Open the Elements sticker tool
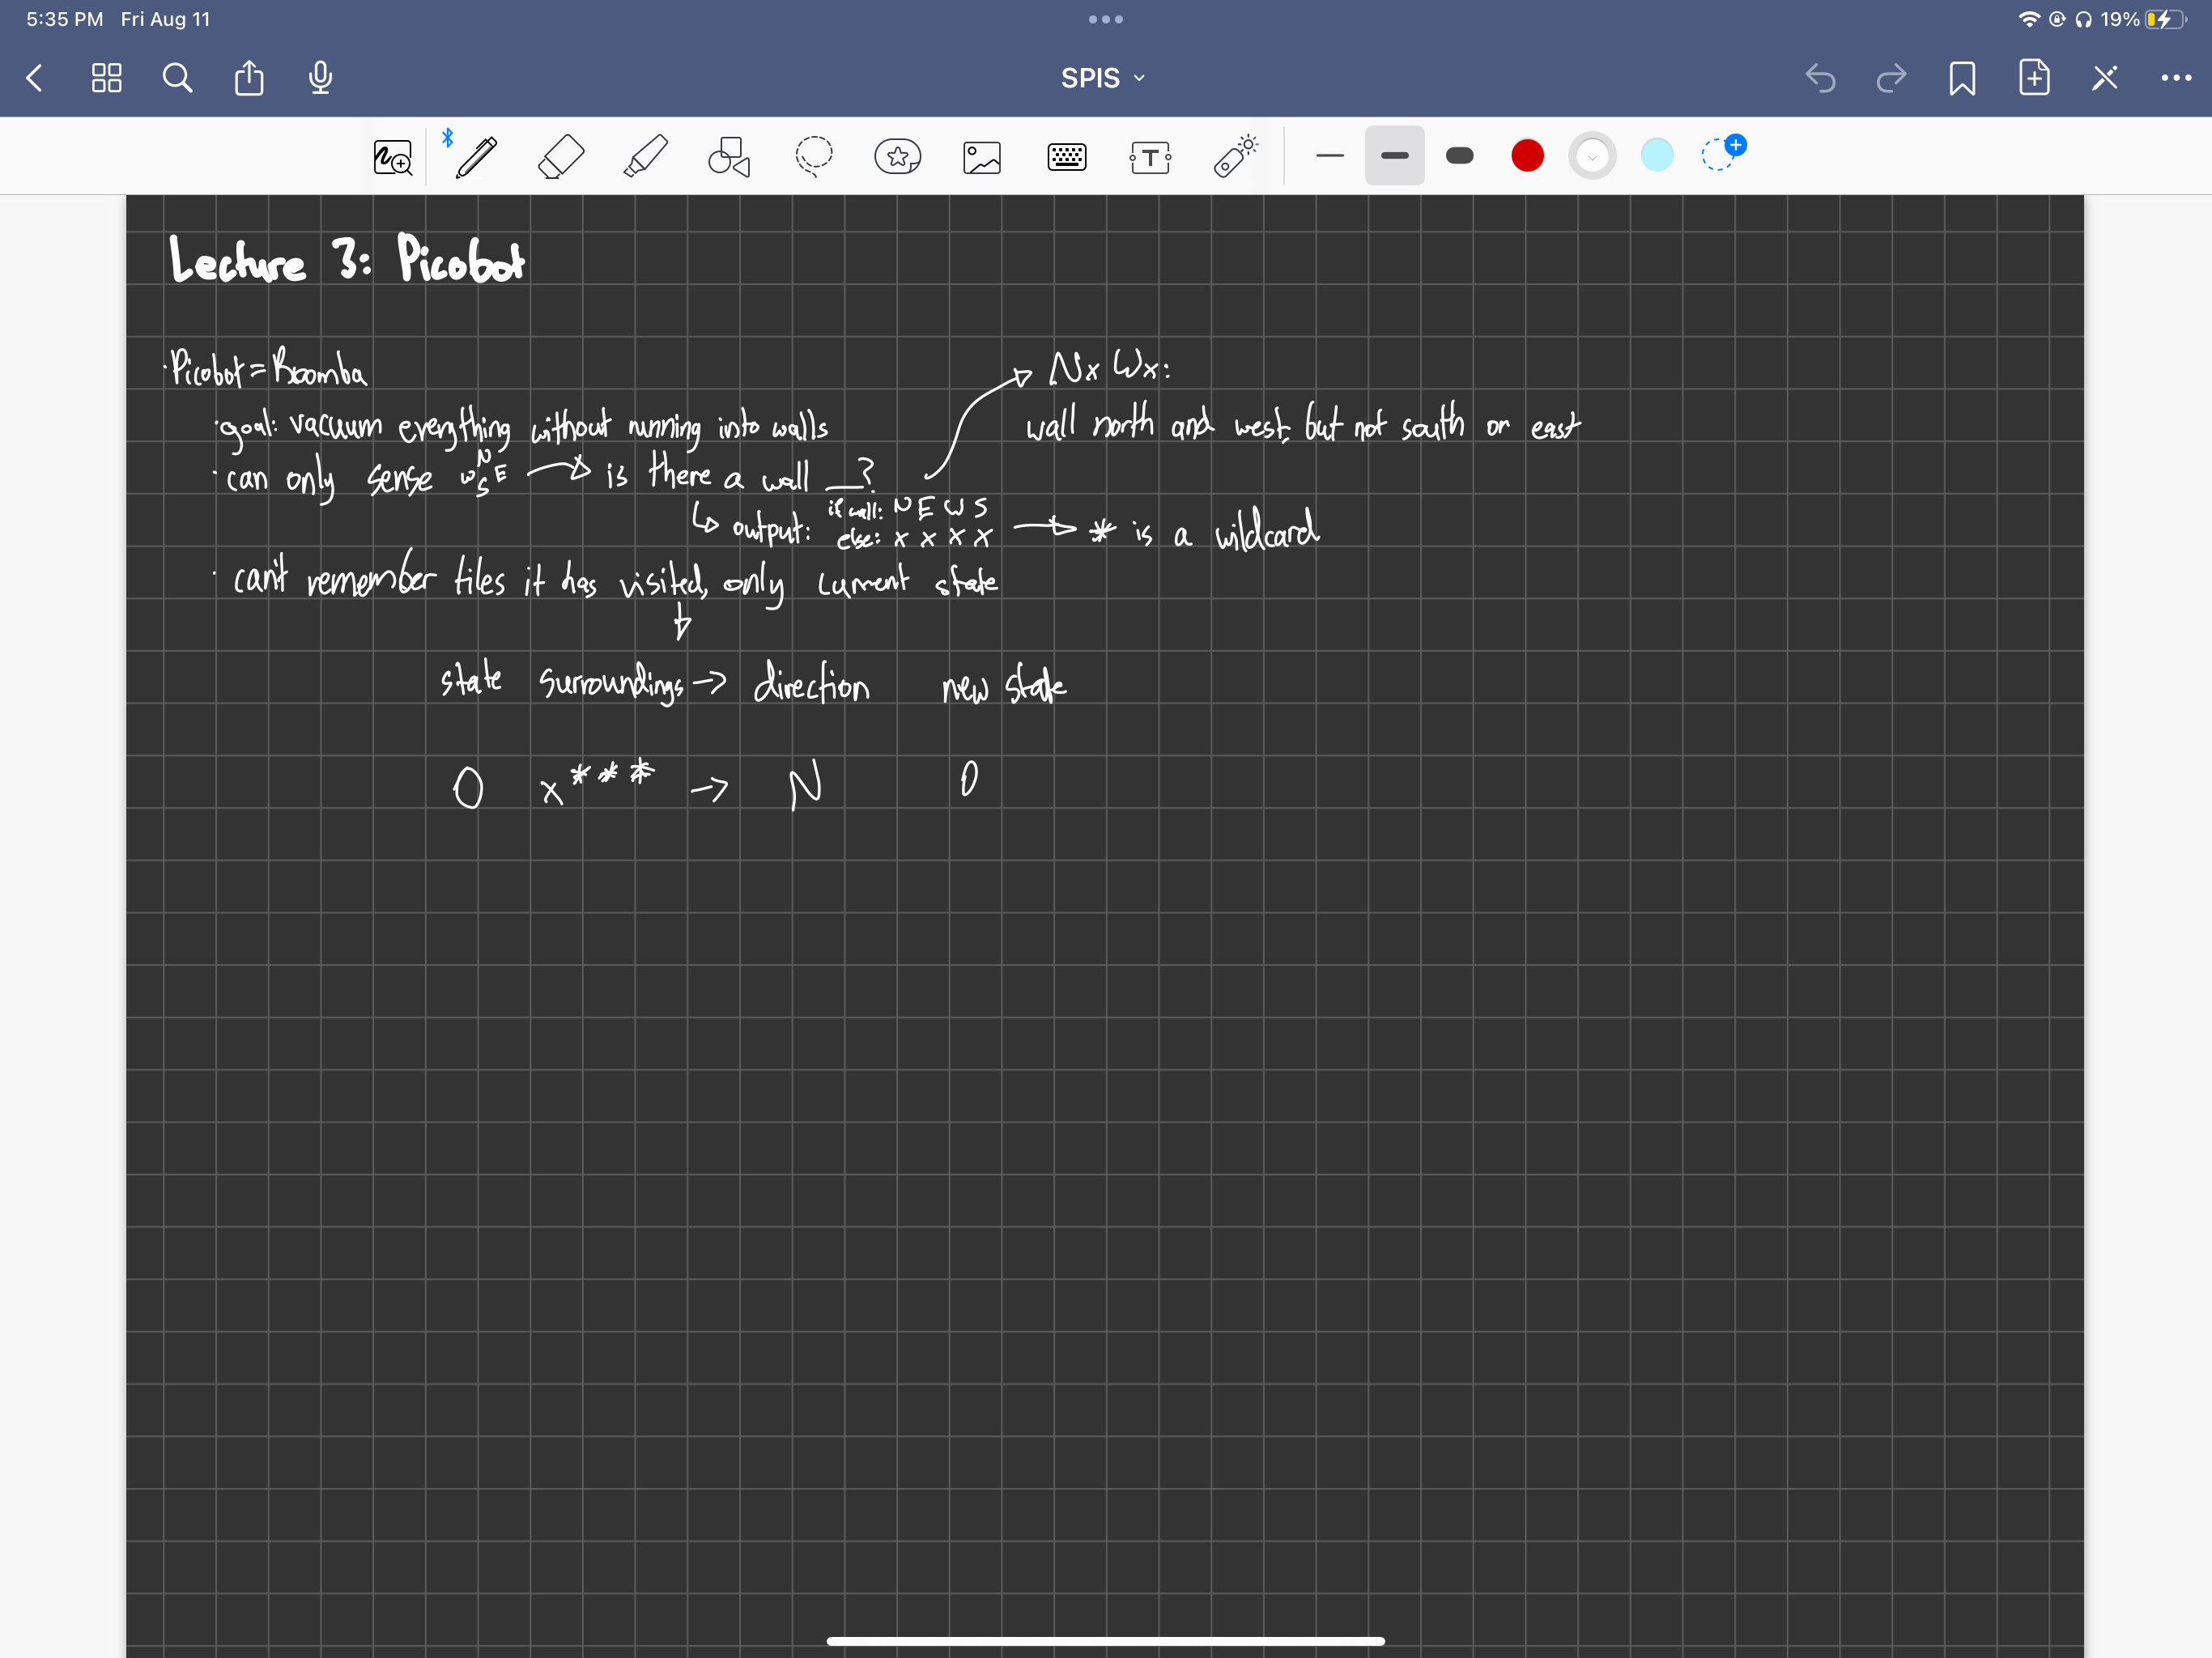The height and width of the screenshot is (1658, 2212). pyautogui.click(x=897, y=156)
